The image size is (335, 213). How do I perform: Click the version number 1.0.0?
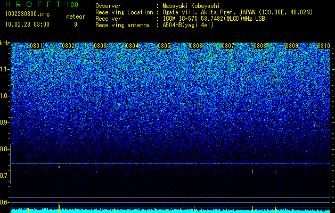72,5
